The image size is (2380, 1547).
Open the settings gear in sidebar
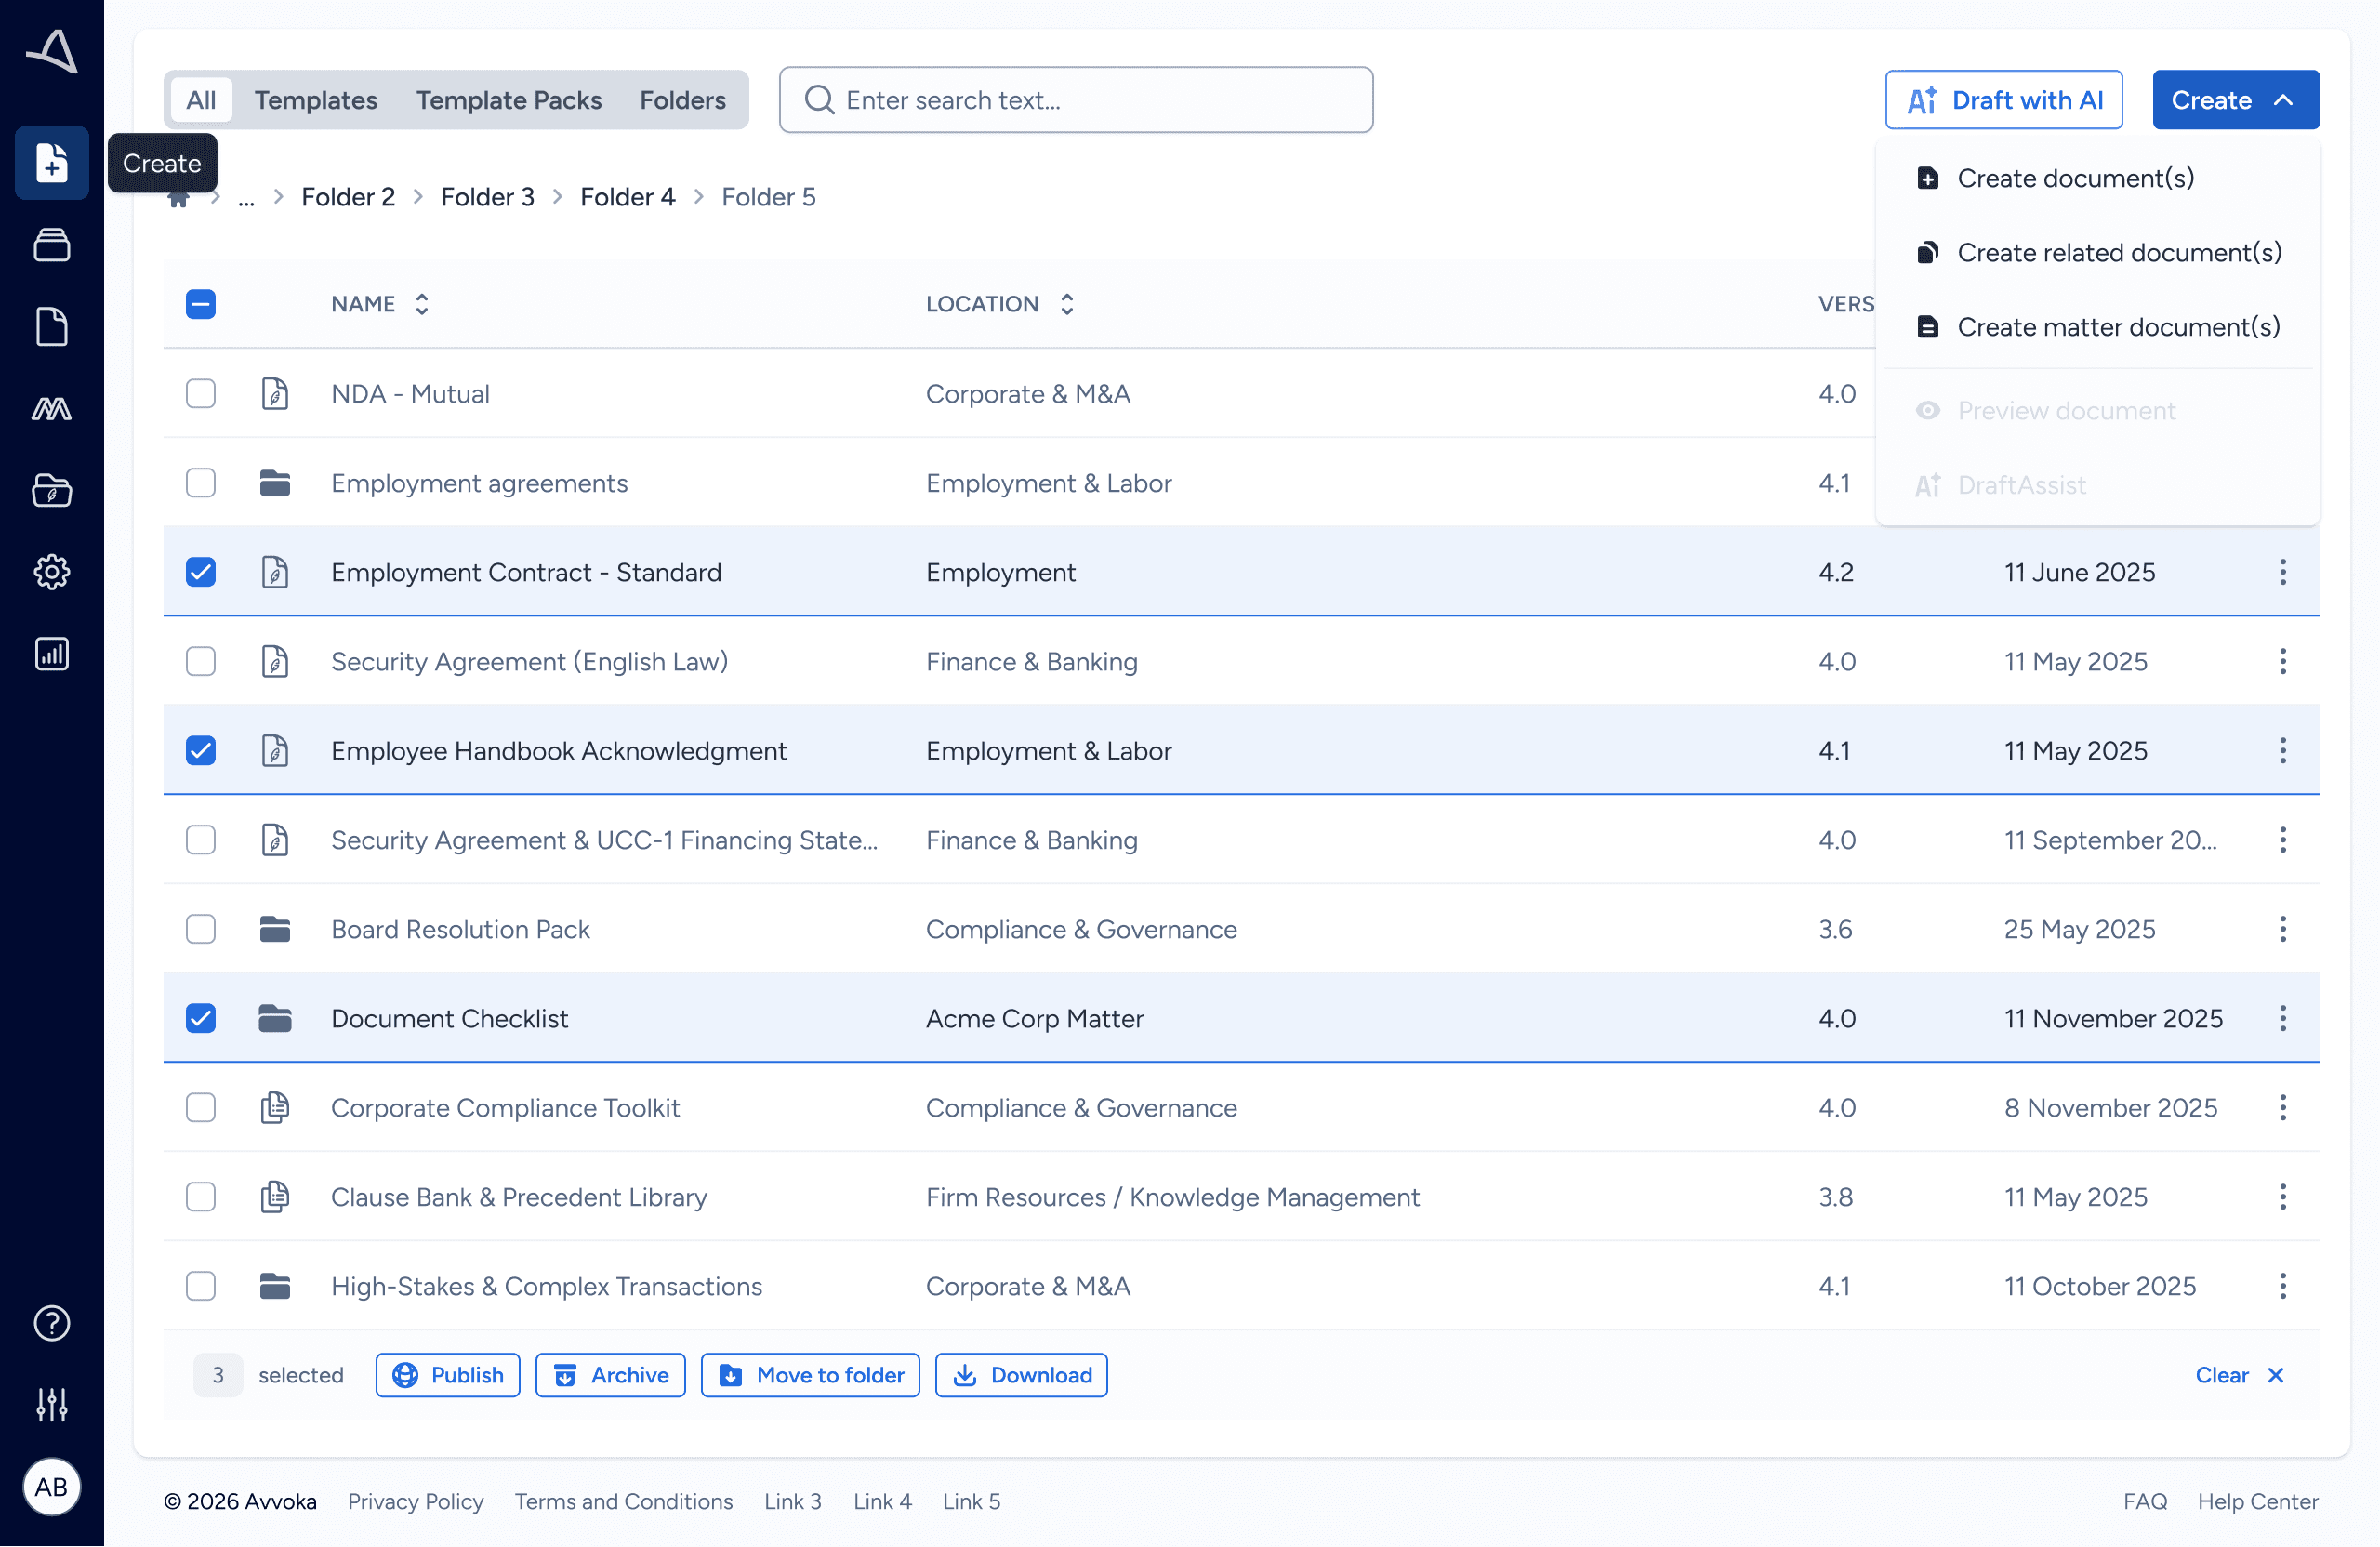52,572
